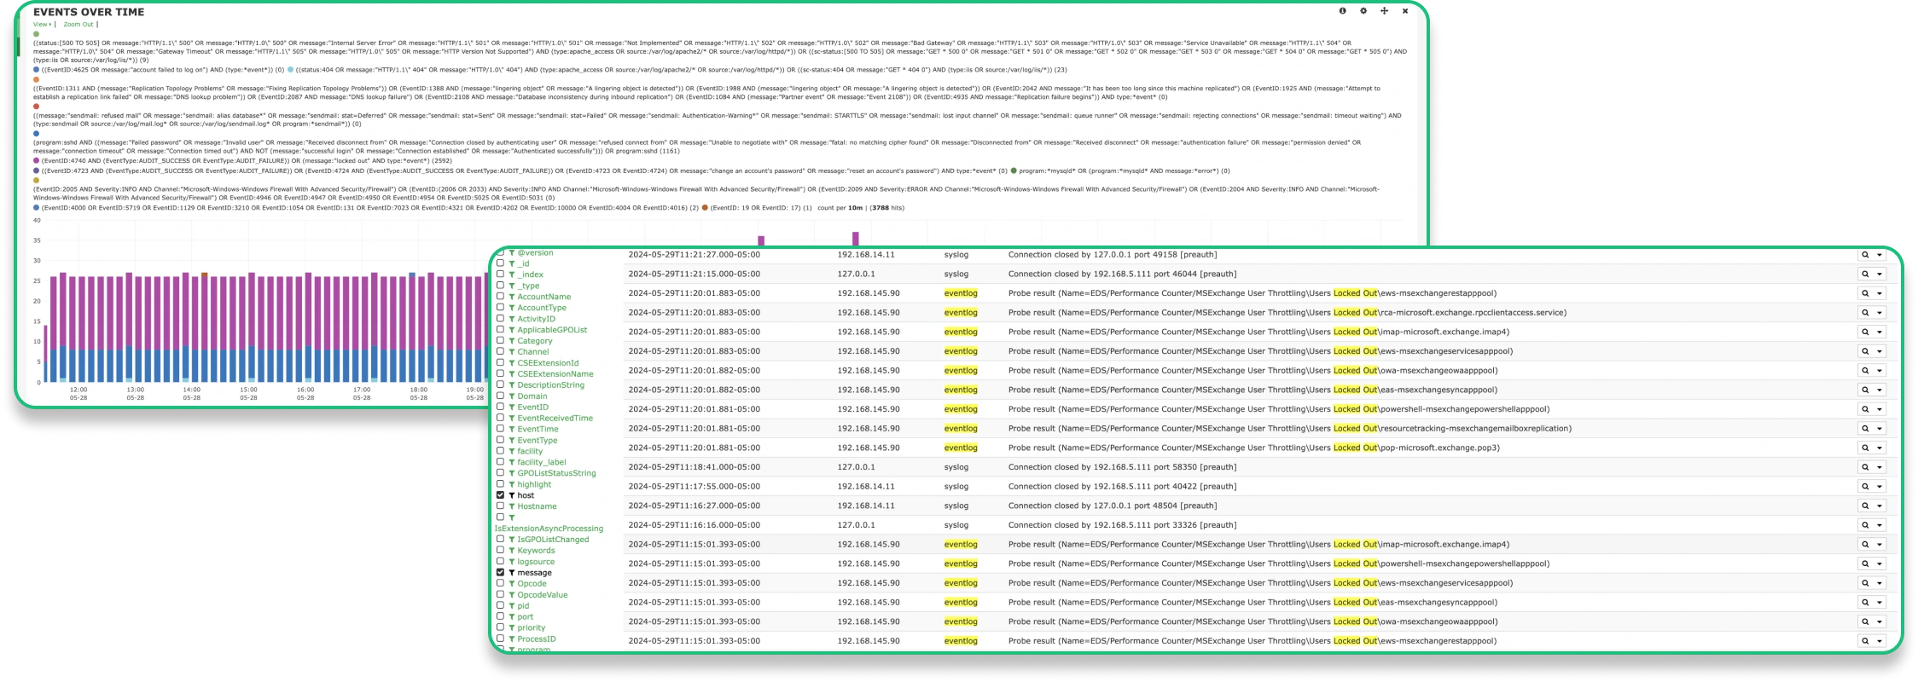
Task: Click the funnel icon beside priority
Action: [512, 628]
